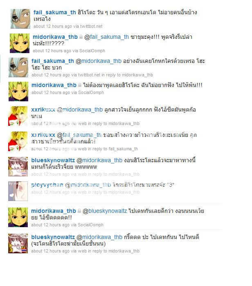This screenshot has height=286, width=252.
Task: Open ployvychan username link
Action: click(x=47, y=185)
